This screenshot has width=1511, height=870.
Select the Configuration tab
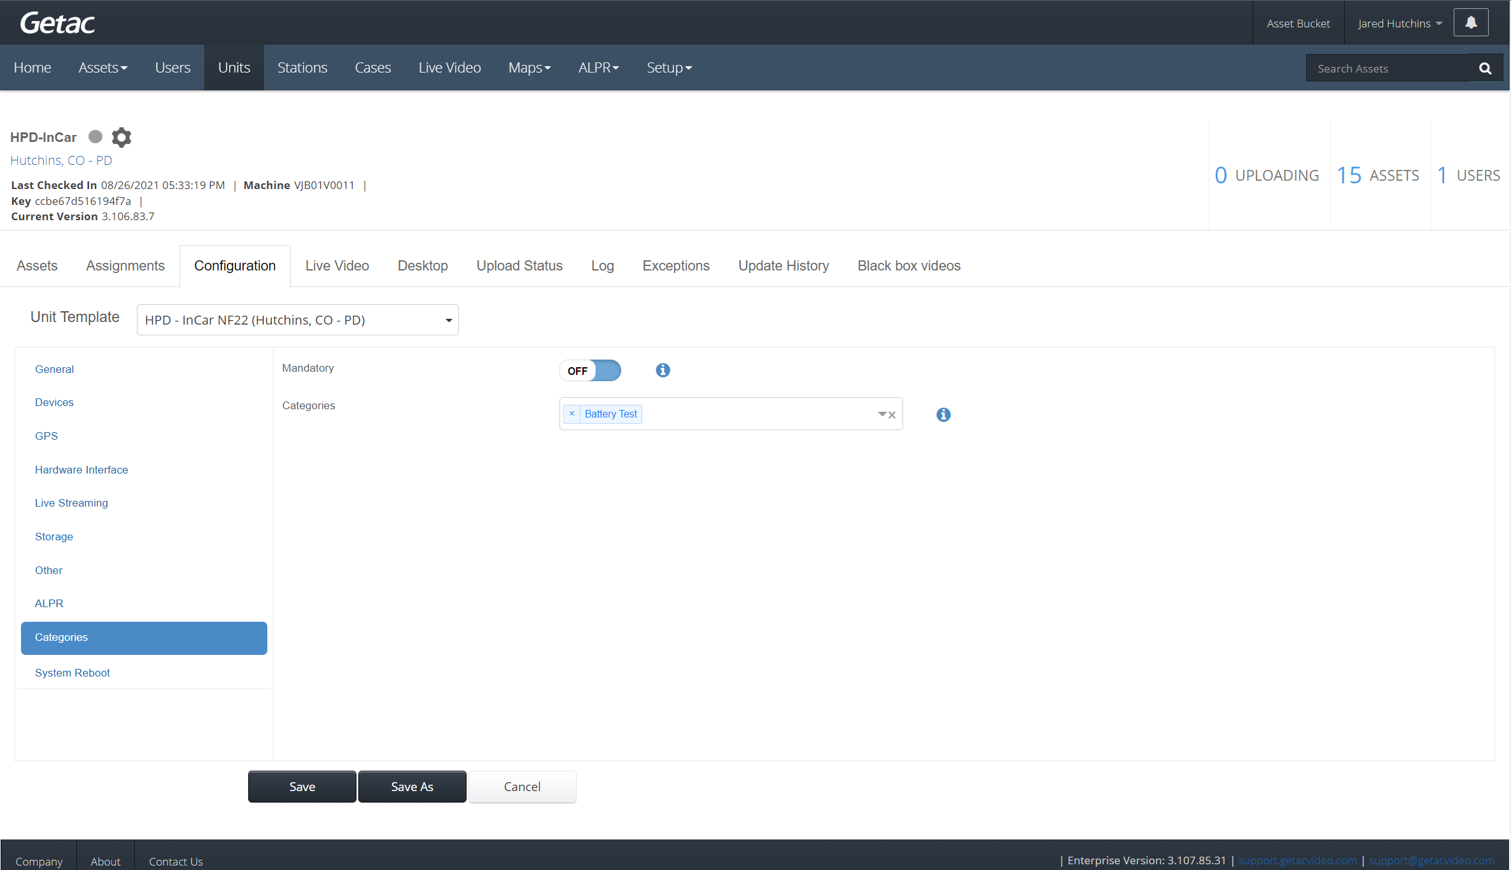[235, 265]
